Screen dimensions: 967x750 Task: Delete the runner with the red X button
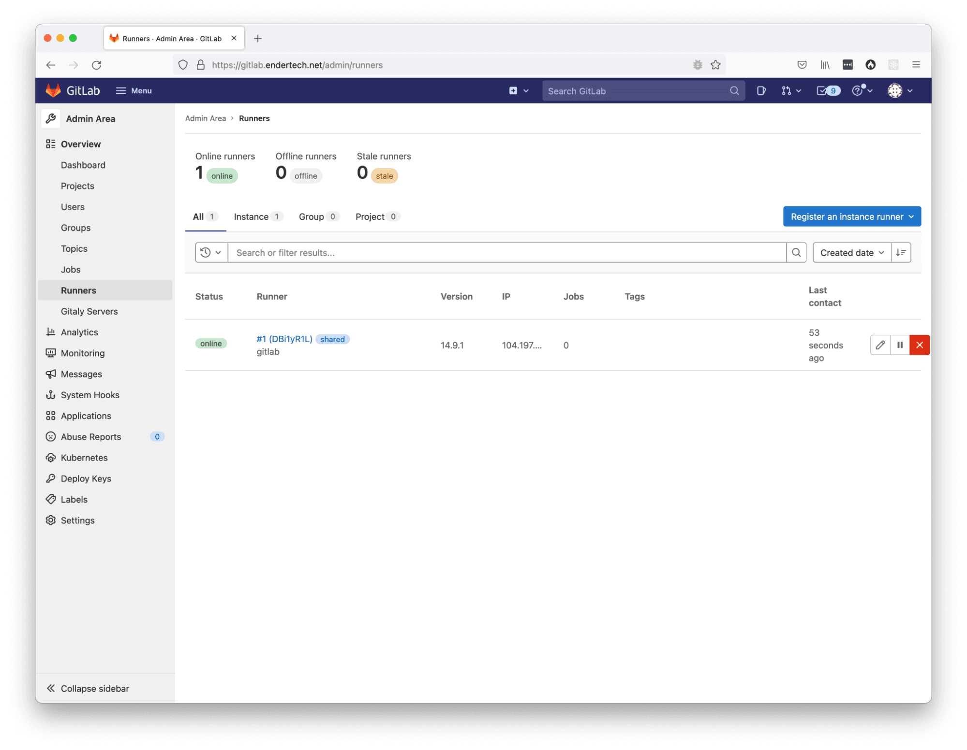pyautogui.click(x=919, y=345)
